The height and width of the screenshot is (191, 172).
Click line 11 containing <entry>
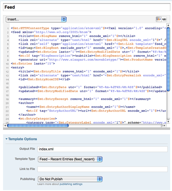coord(18,68)
